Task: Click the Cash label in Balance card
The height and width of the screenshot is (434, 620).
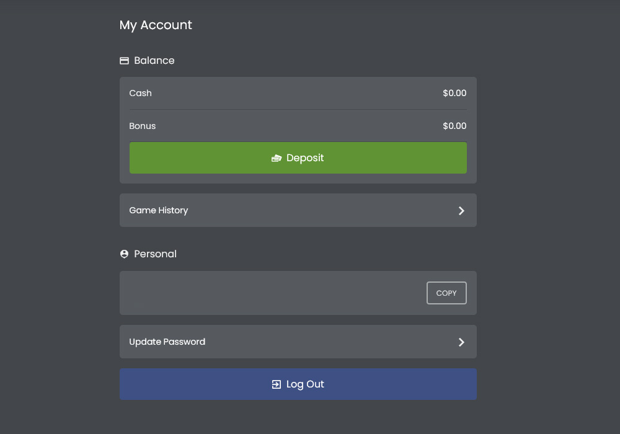Action: (x=140, y=93)
